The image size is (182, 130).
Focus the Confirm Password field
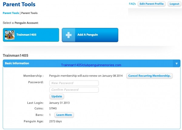tap(74, 90)
